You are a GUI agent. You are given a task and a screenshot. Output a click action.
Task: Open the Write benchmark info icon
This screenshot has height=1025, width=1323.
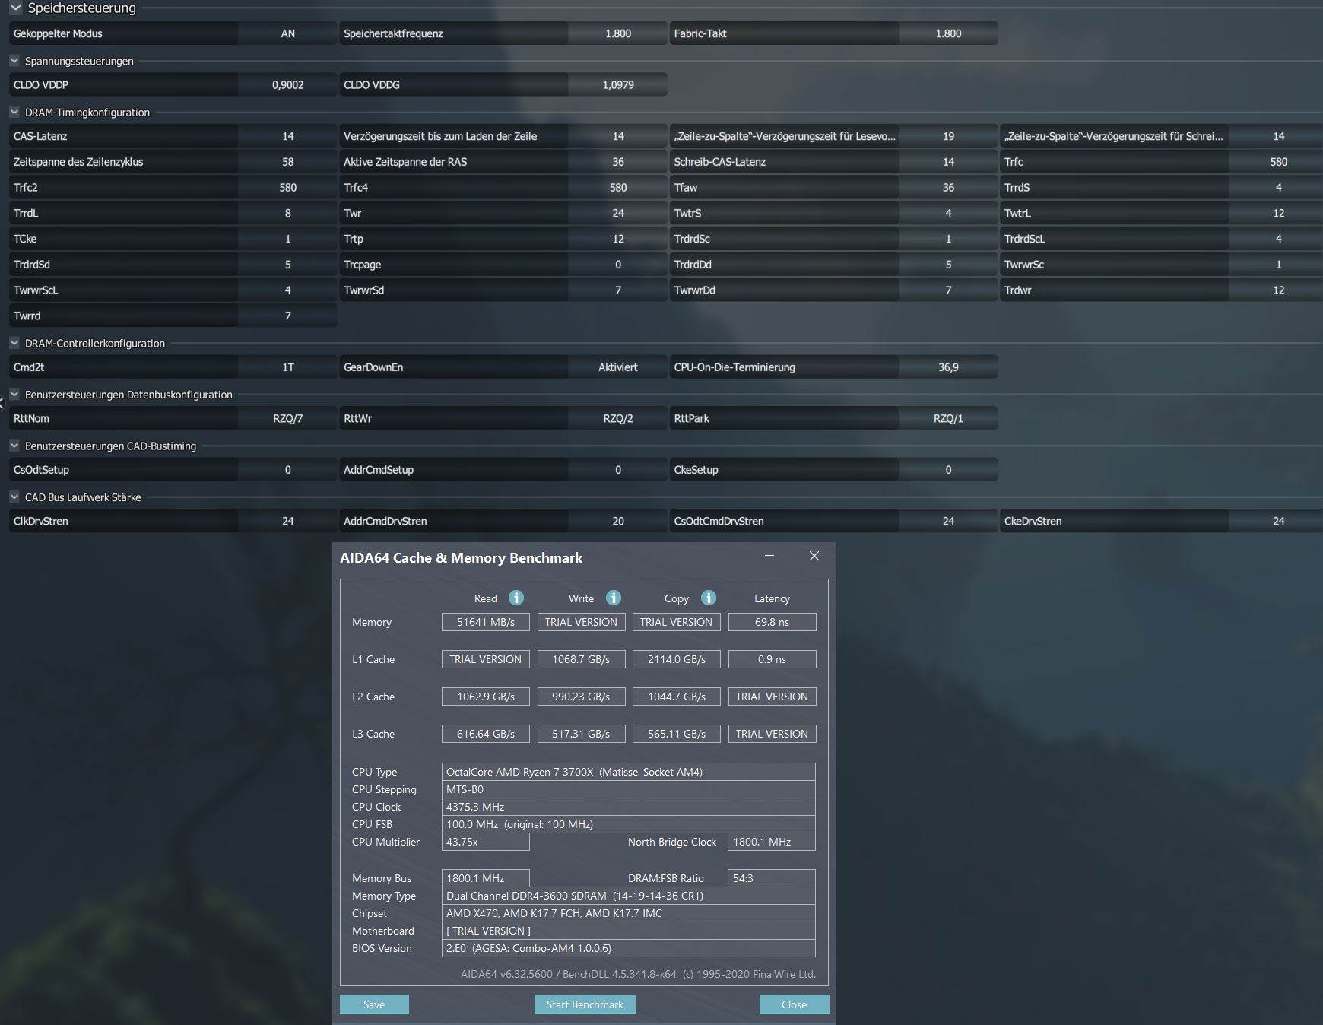pyautogui.click(x=612, y=598)
